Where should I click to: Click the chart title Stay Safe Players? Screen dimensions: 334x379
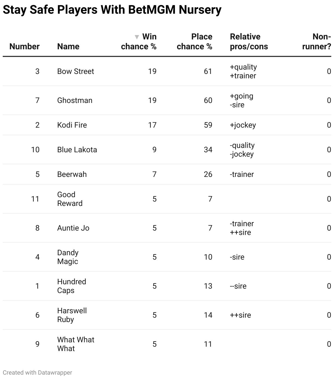[112, 10]
